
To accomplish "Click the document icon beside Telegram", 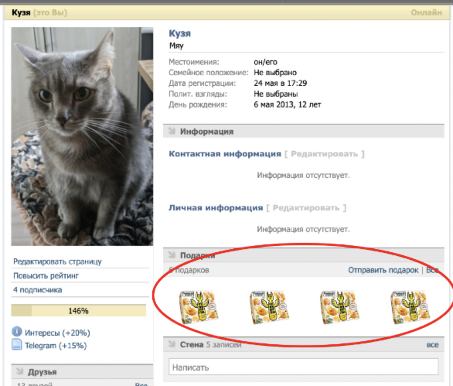I will (17, 344).
